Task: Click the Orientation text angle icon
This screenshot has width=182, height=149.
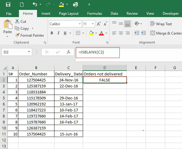Action: (137, 24)
